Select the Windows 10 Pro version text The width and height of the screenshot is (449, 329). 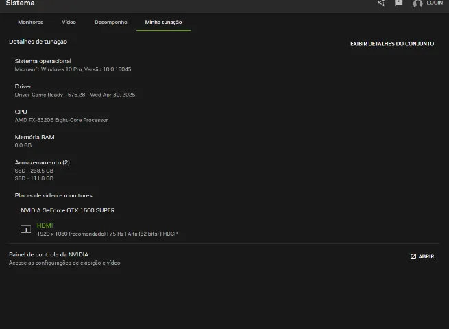pyautogui.click(x=73, y=69)
